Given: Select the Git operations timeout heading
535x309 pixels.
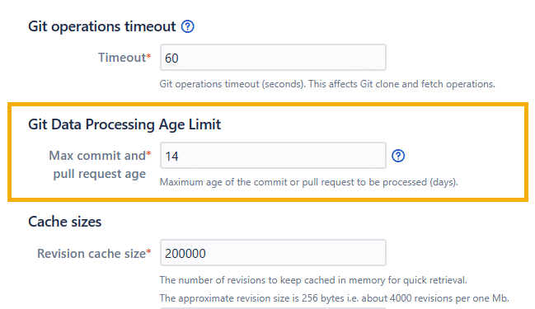Looking at the screenshot, I should [101, 26].
